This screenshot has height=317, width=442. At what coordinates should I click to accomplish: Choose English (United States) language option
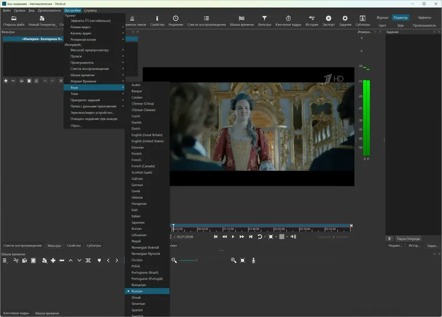148,141
